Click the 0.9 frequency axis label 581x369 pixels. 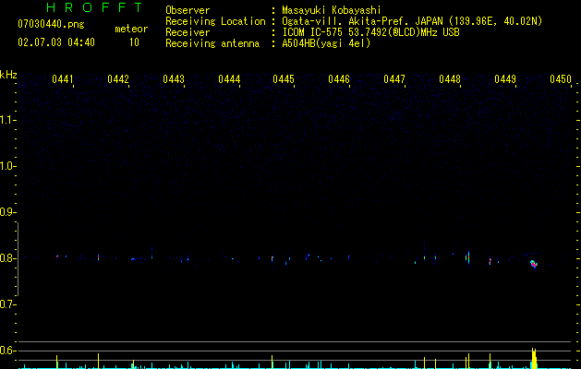tap(7, 212)
